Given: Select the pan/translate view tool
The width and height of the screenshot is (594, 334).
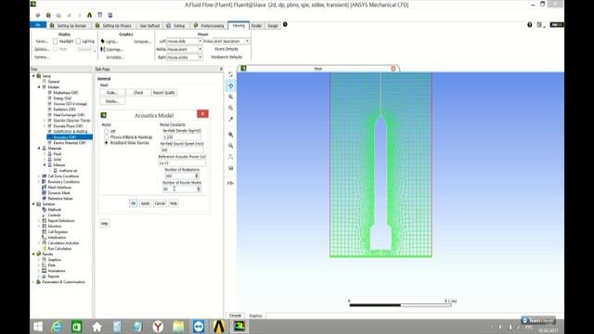Looking at the screenshot, I should click(231, 86).
